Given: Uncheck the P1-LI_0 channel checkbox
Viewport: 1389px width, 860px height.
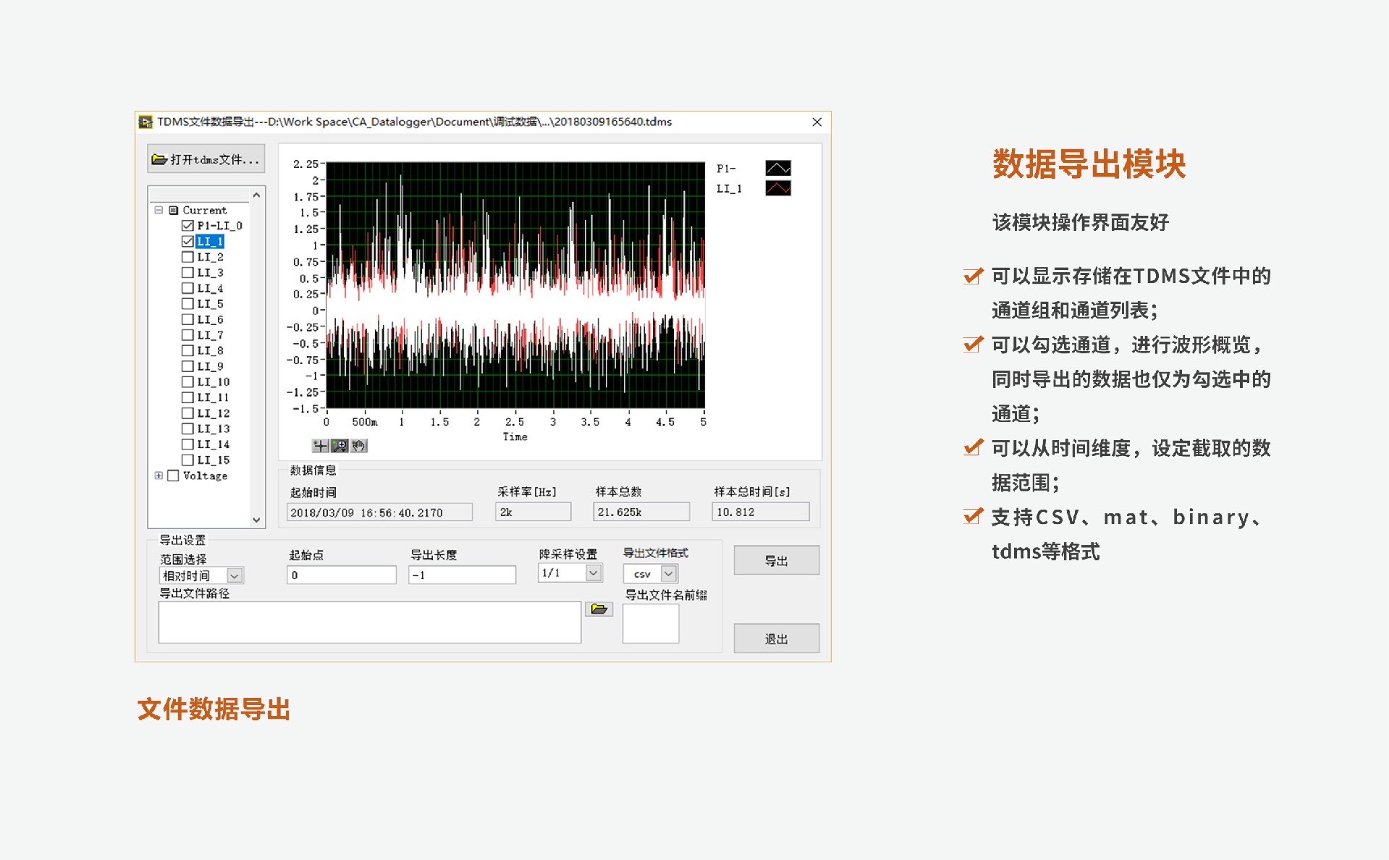Looking at the screenshot, I should click(x=187, y=226).
